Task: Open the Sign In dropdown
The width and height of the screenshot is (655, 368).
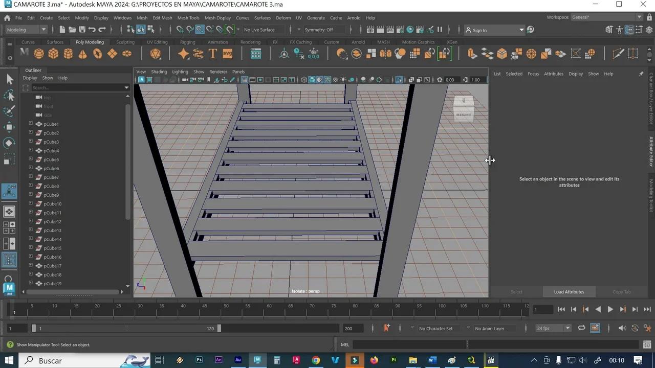Action: click(x=494, y=30)
